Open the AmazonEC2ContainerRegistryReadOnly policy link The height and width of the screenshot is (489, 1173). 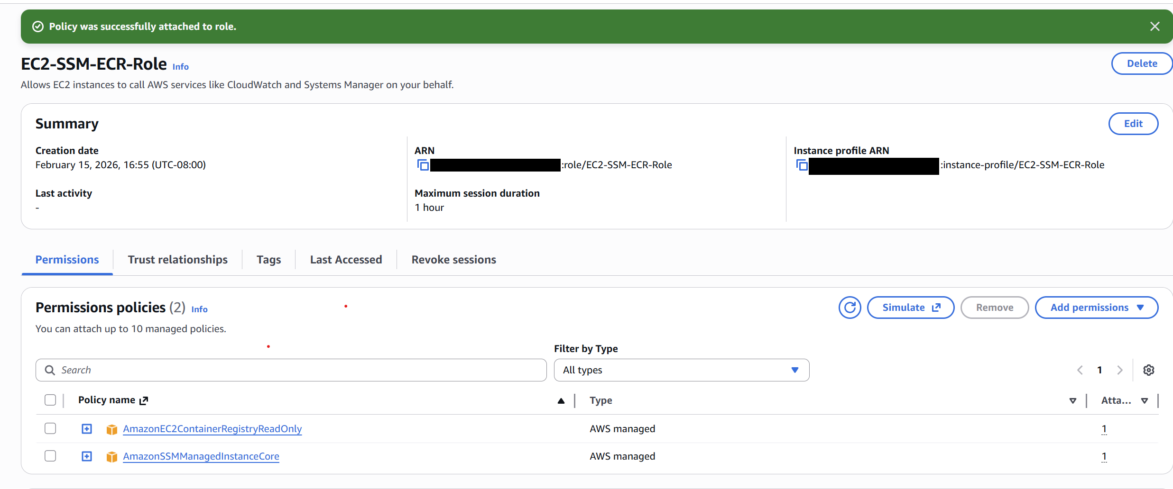[212, 429]
